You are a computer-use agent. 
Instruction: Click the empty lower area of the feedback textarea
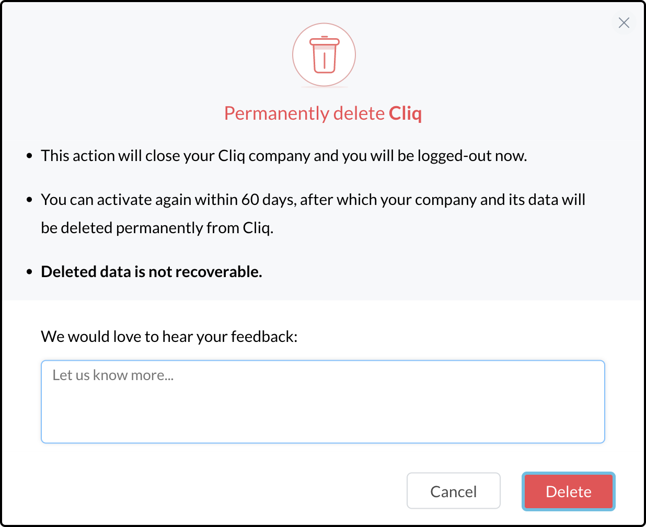tap(323, 418)
